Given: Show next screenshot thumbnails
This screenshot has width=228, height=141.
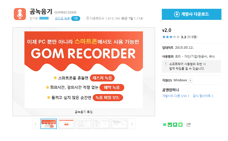Looking at the screenshot, I should click(x=132, y=124).
